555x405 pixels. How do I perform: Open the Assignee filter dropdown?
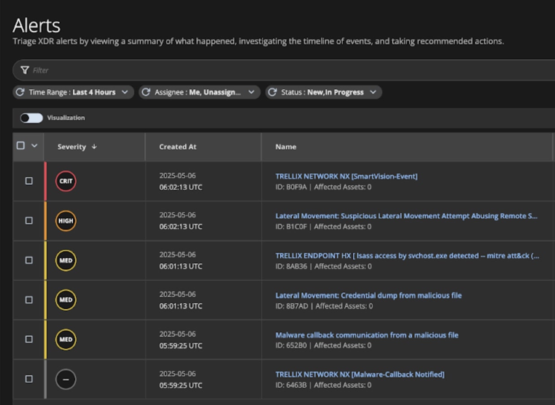click(x=251, y=92)
